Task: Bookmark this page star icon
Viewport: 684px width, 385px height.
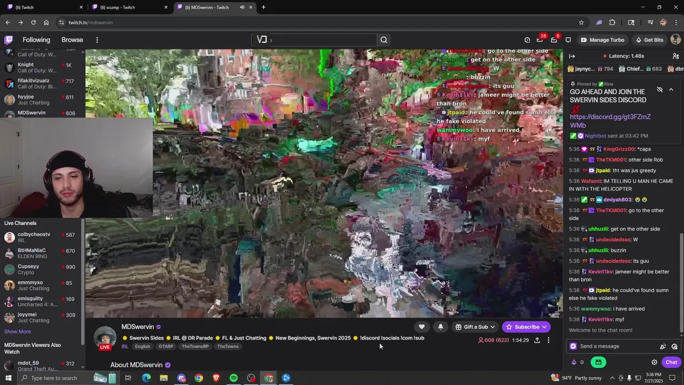Action: coord(581,22)
